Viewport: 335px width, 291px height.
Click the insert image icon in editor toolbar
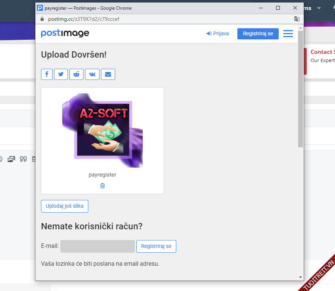coord(11,159)
